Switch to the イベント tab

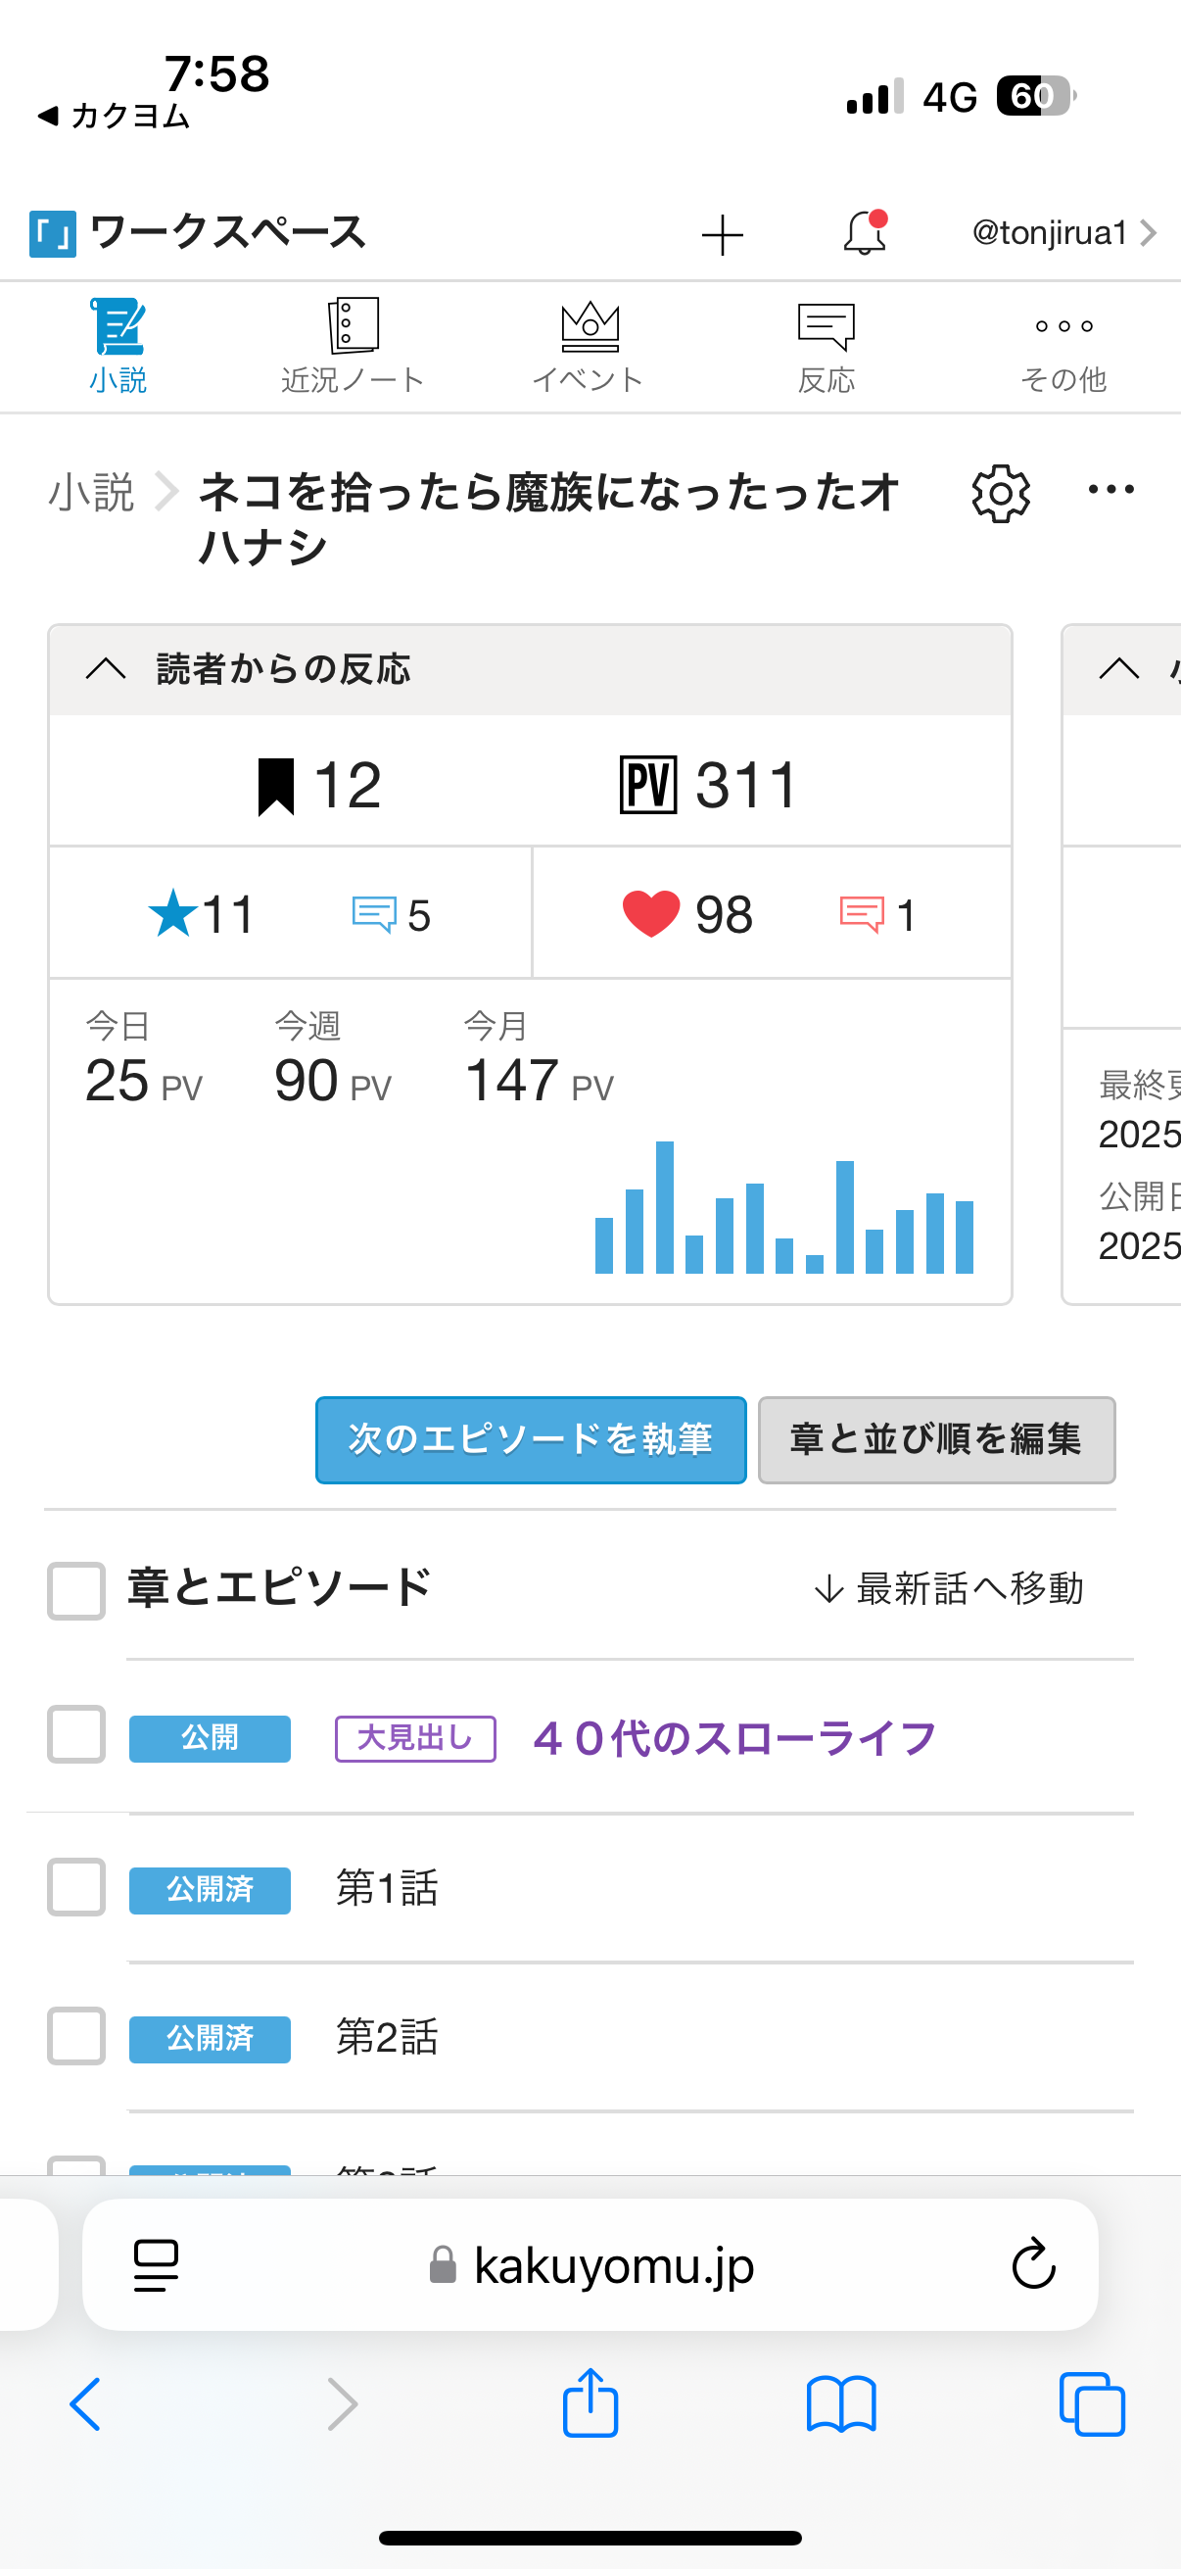pyautogui.click(x=589, y=345)
